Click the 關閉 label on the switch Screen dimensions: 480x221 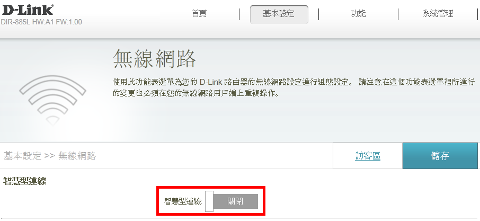(x=235, y=201)
